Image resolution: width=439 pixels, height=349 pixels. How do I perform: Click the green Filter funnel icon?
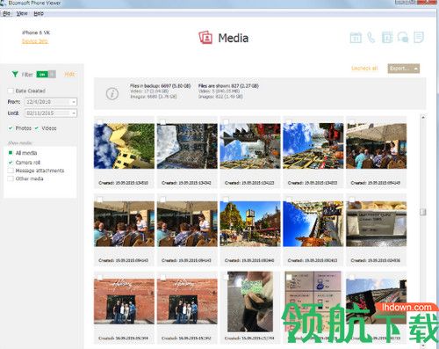pyautogui.click(x=15, y=74)
